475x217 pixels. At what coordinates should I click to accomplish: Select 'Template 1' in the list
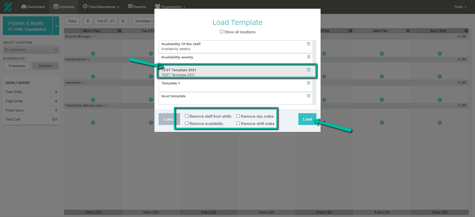235,86
